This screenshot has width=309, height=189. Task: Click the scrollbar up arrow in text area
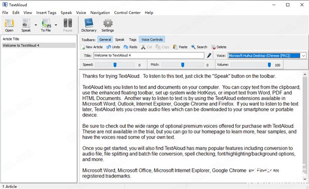(305, 74)
